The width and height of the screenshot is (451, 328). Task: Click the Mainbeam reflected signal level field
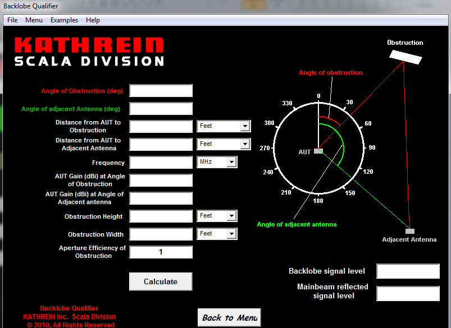click(x=408, y=293)
